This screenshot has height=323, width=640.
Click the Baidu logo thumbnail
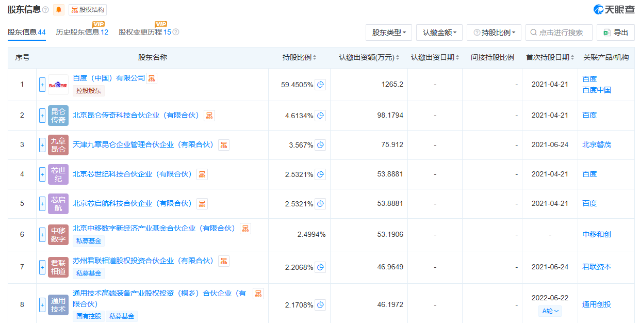click(x=58, y=85)
